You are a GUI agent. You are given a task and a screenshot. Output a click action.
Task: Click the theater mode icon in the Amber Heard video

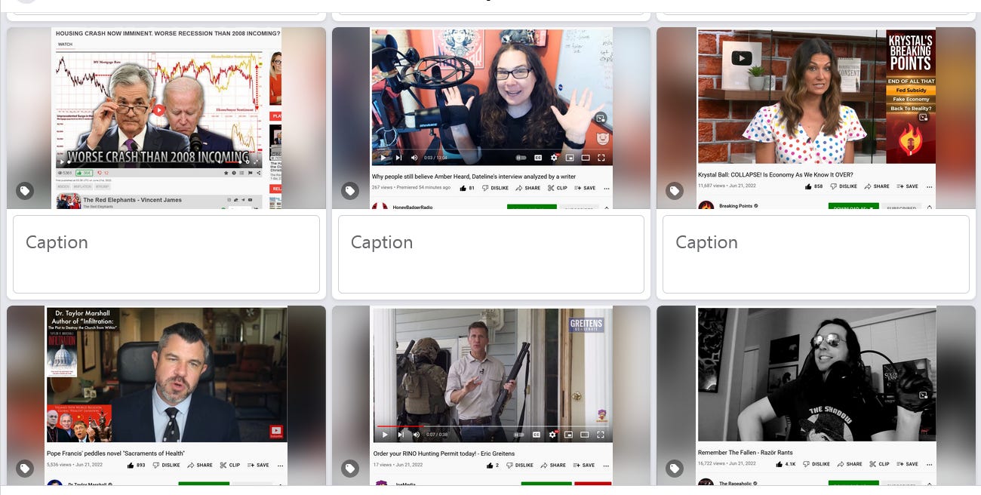585,158
